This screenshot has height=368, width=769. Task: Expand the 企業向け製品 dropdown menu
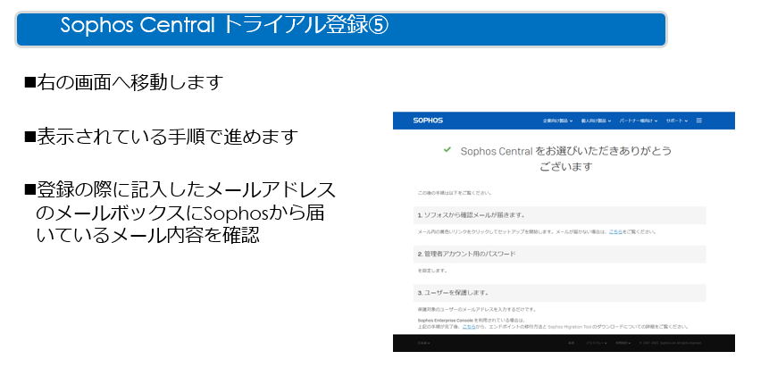click(557, 121)
